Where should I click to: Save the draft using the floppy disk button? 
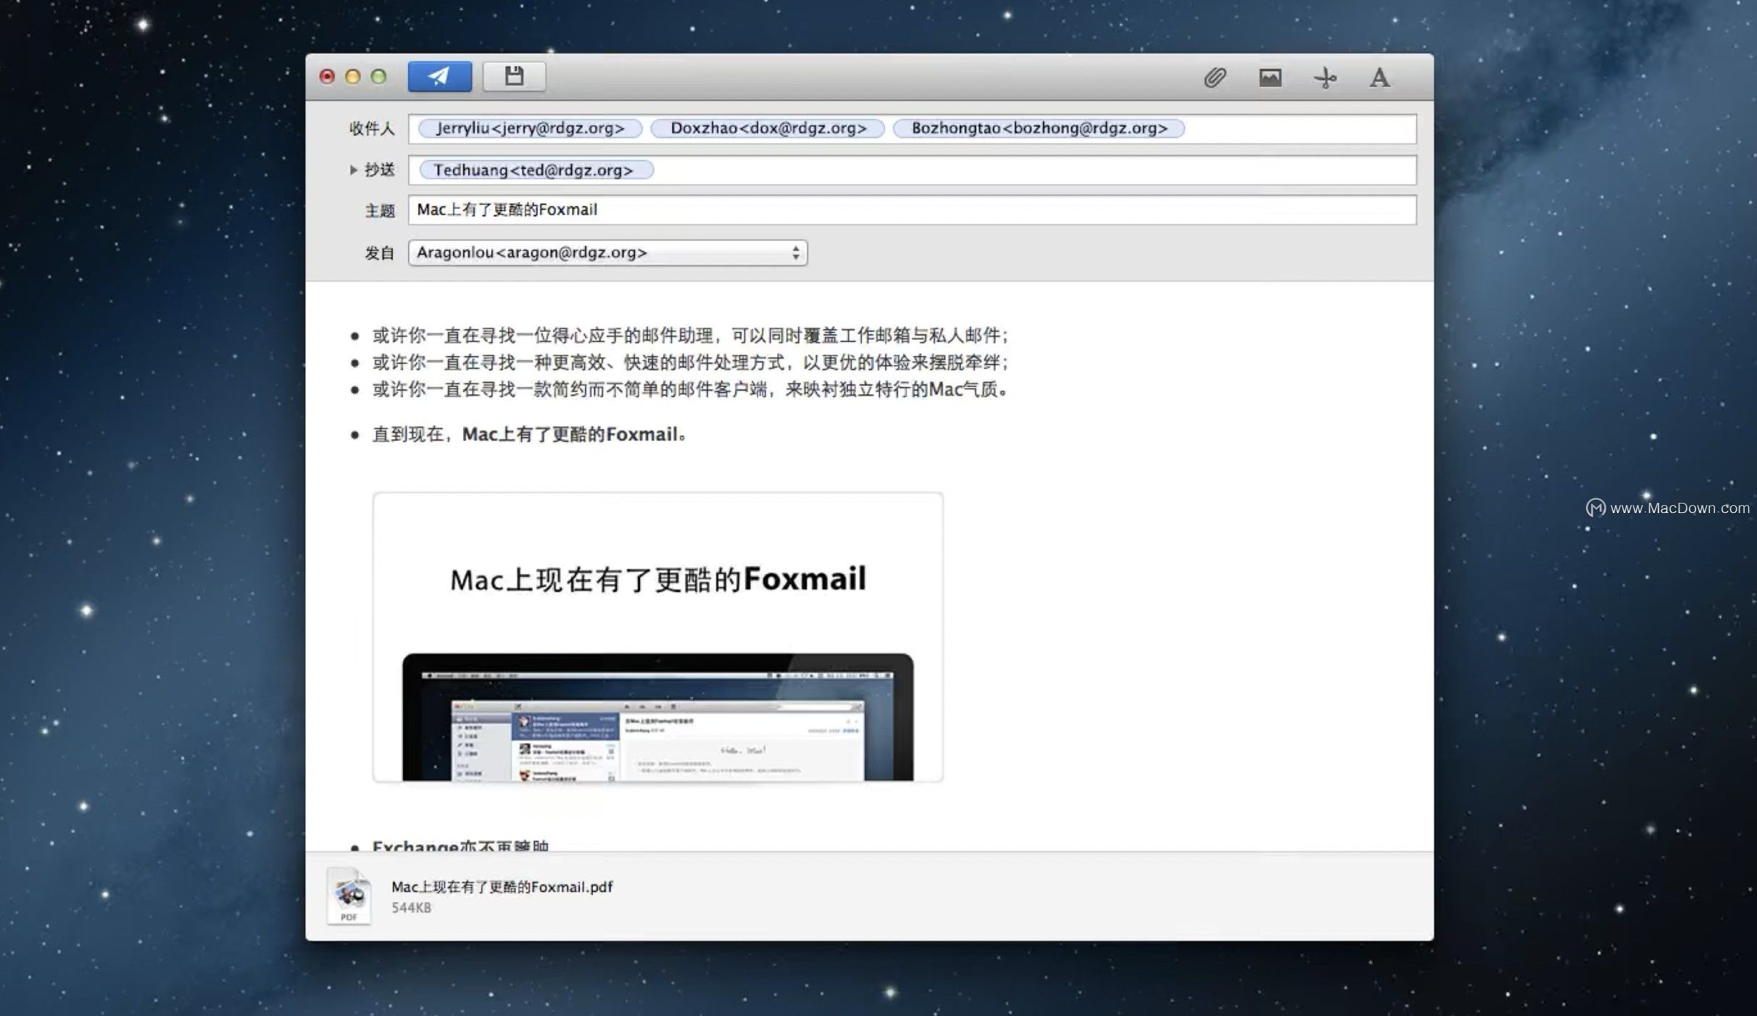click(514, 76)
